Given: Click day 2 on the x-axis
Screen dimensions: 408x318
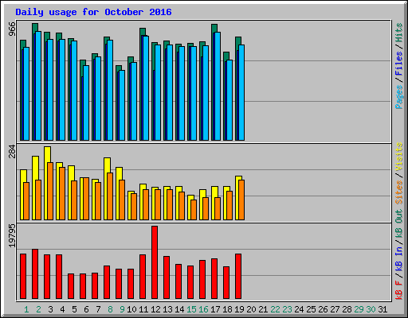Looking at the screenshot, I should click(x=38, y=309).
